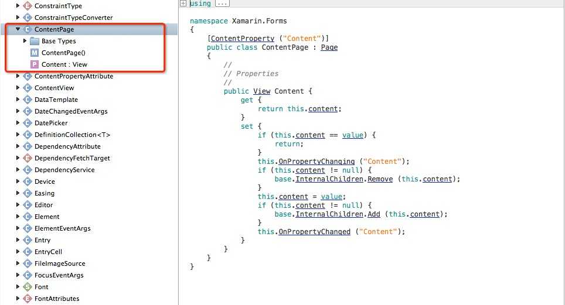Click the ContentPage() method icon
The image size is (565, 305).
coord(34,53)
